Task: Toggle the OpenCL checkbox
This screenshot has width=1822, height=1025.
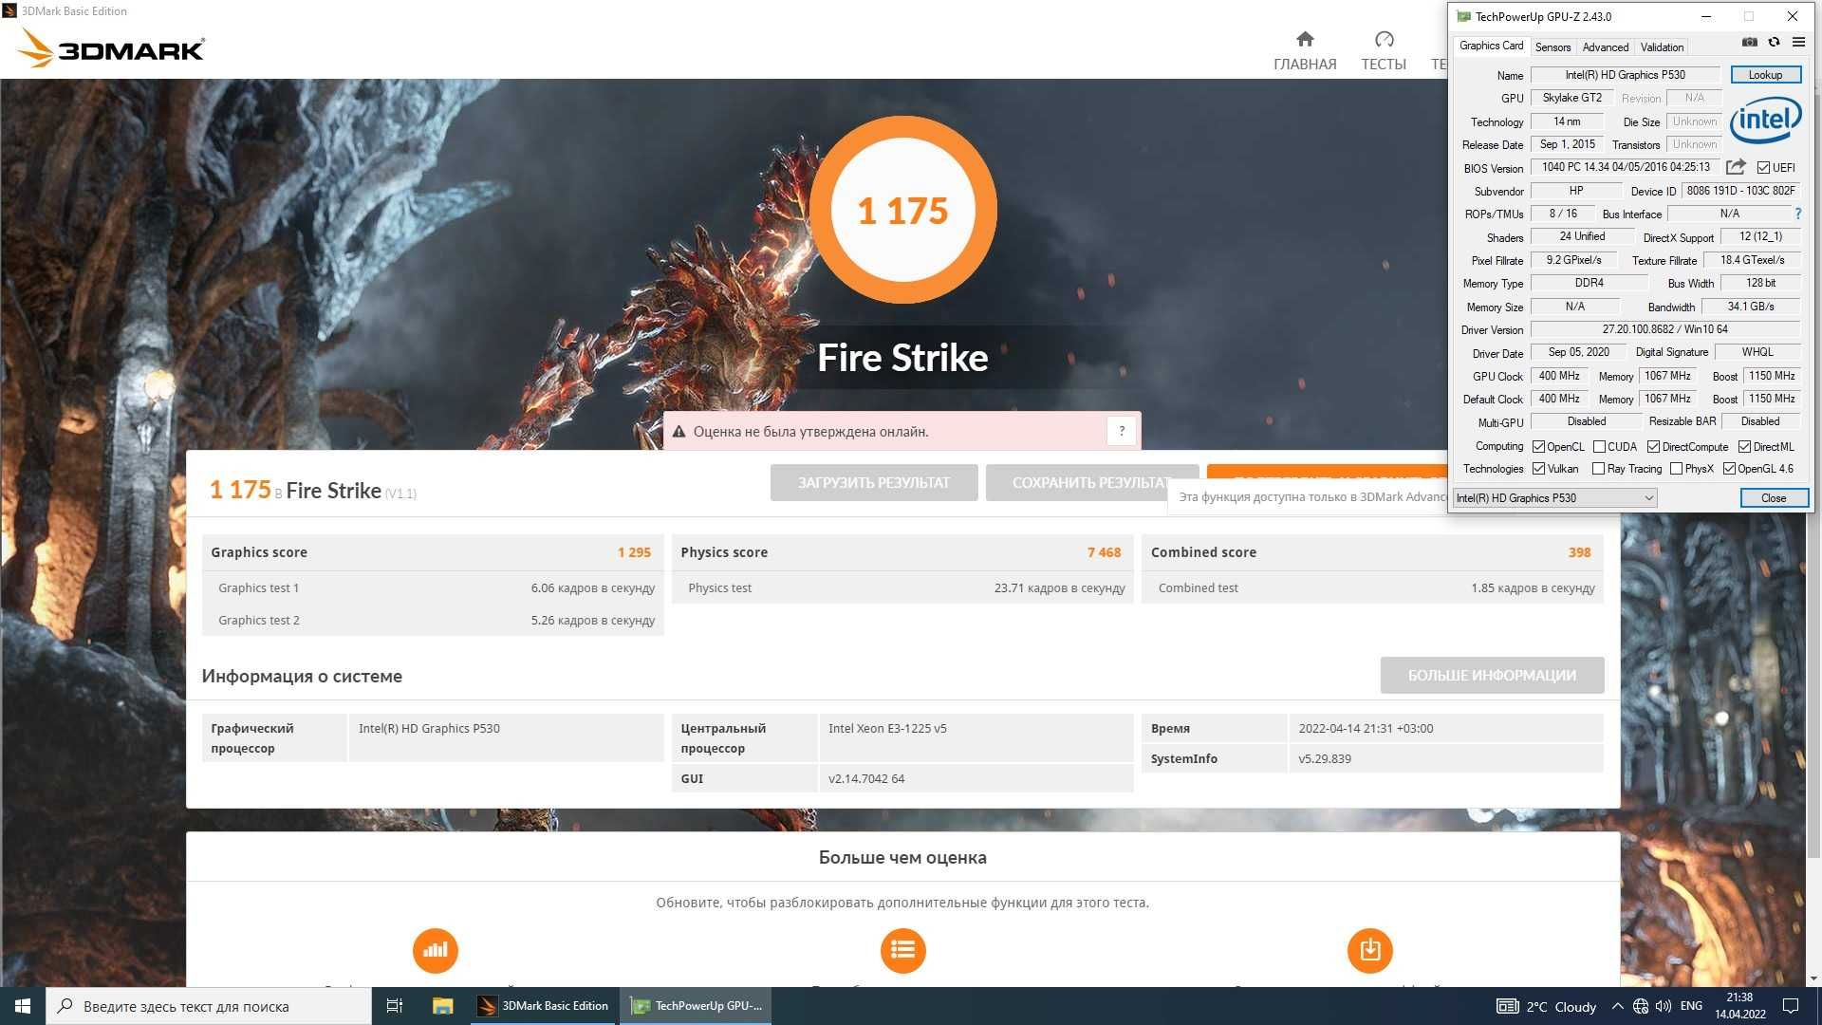Action: coord(1538,447)
